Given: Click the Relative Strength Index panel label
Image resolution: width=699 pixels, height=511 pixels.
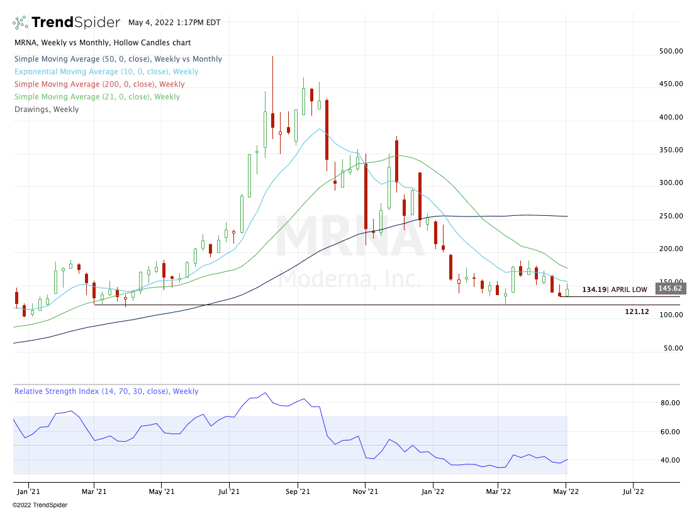Looking at the screenshot, I should point(106,391).
